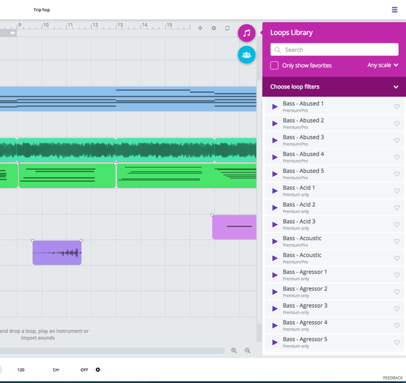Favorite Bass - Agressor 3 with its heart

(396, 309)
